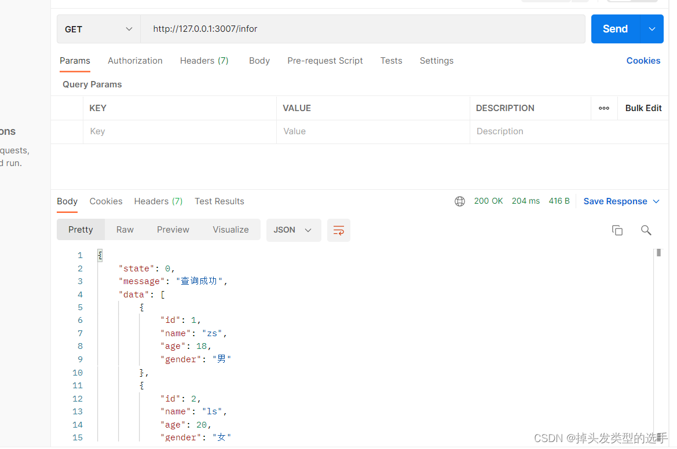The height and width of the screenshot is (449, 677).
Task: Switch to the Headers (7) request tab
Action: click(x=204, y=60)
